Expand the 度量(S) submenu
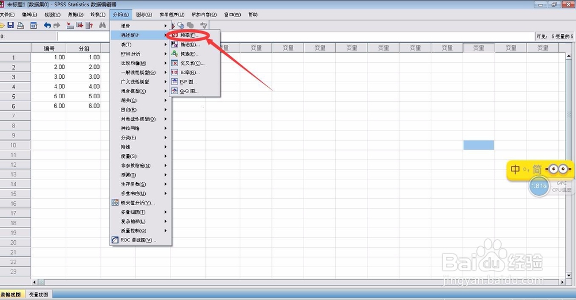Screen dimensions: 576x300 click(141, 156)
